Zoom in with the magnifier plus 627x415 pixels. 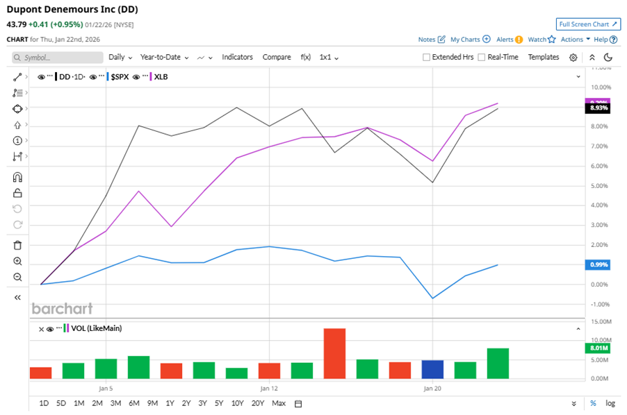coord(17,261)
